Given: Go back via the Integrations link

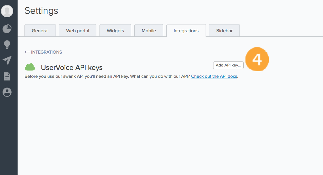Looking at the screenshot, I should click(43, 52).
